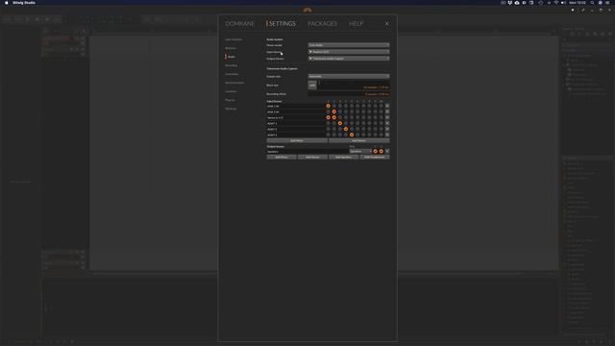
Task: Click Add Speakers output button
Action: pos(343,157)
